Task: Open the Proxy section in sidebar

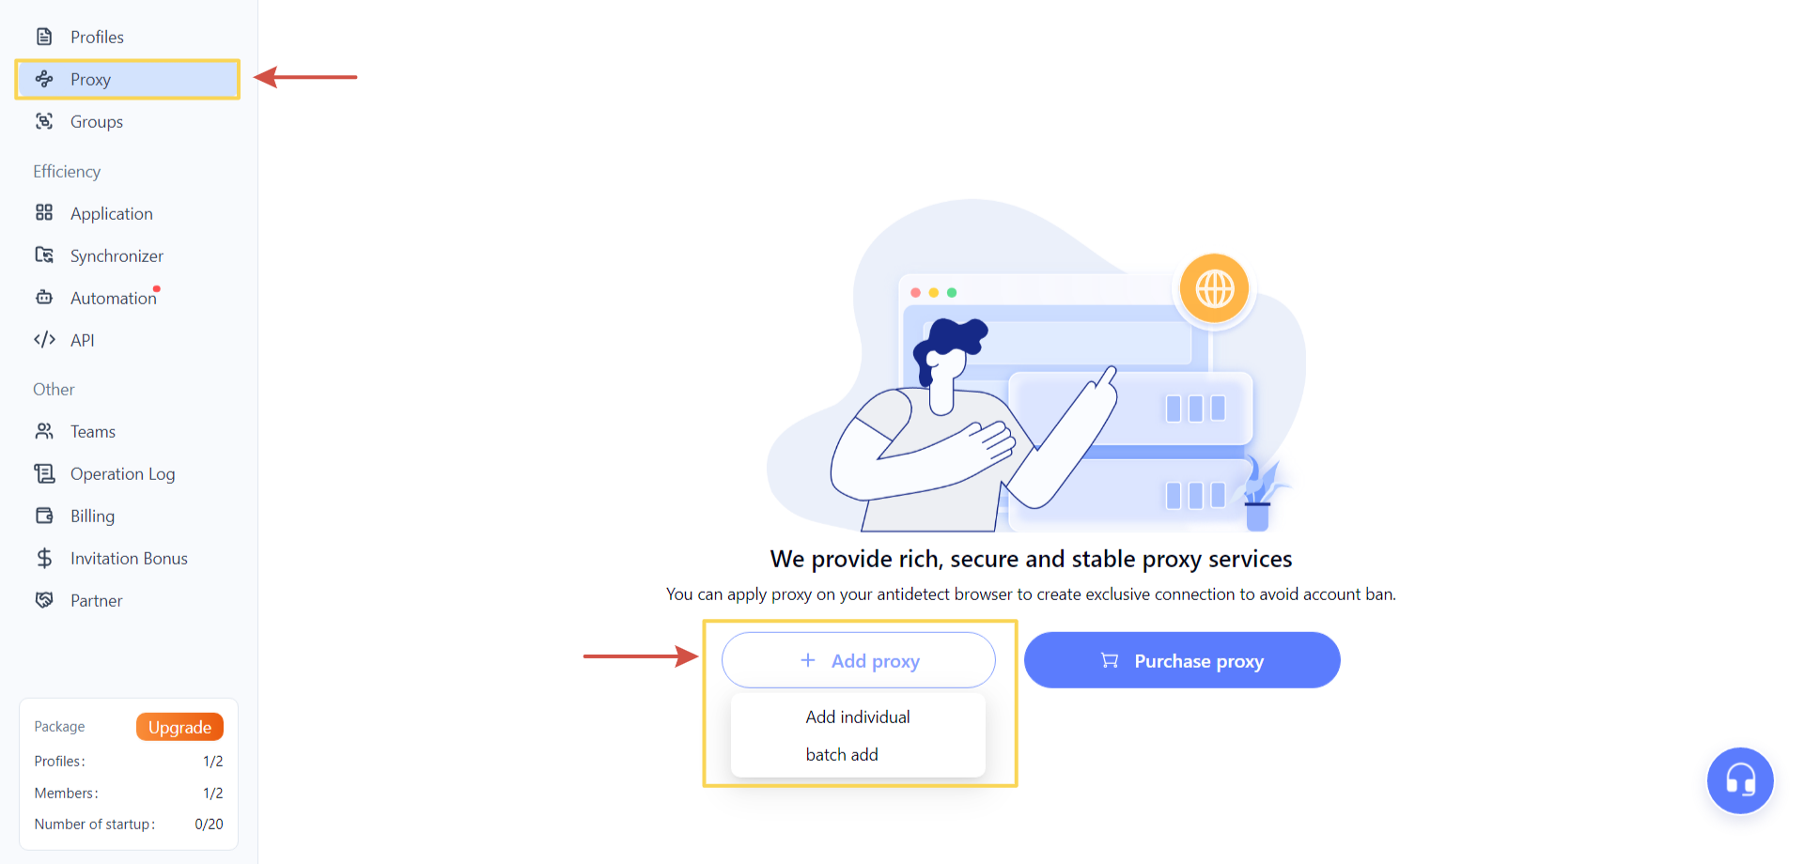Action: tap(90, 80)
